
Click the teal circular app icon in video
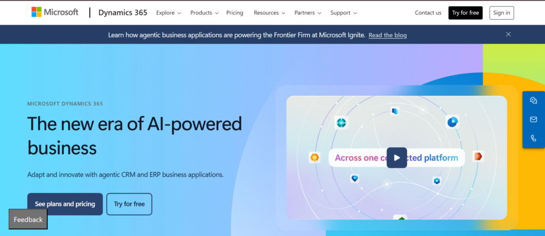(x=341, y=123)
